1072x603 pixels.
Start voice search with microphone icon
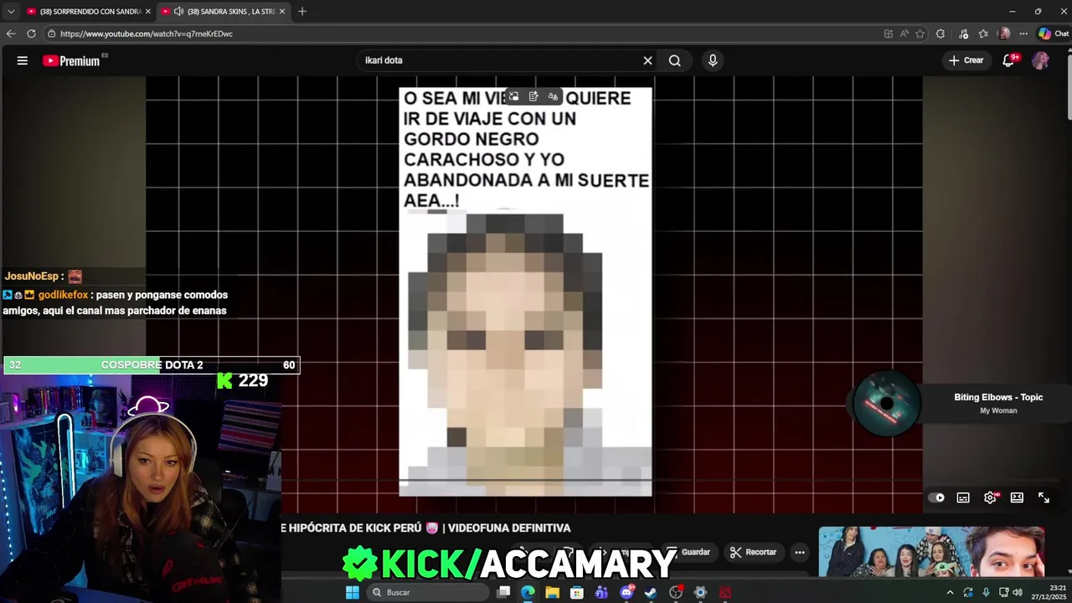[x=713, y=60]
